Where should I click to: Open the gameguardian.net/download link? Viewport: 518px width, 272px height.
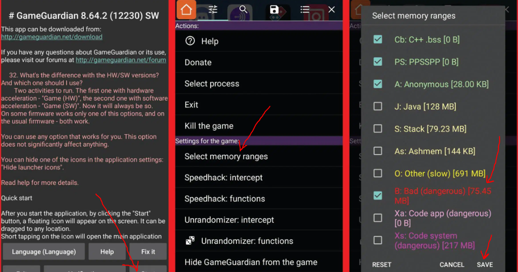[52, 37]
